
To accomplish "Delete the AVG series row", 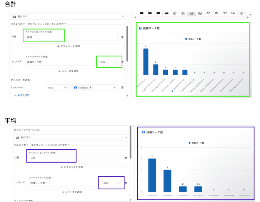I will 125,183.
